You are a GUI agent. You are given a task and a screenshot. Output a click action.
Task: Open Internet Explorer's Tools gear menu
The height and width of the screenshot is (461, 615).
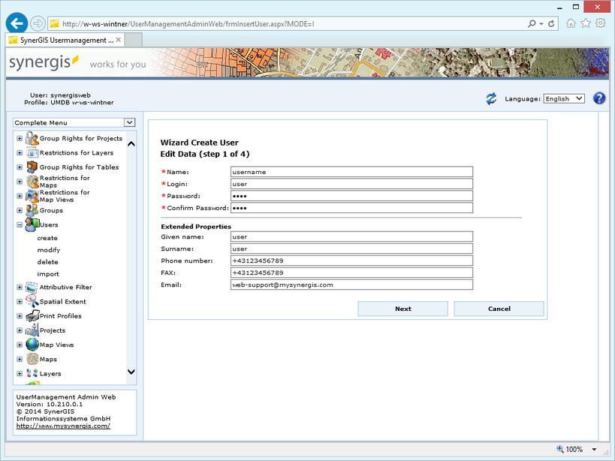[599, 23]
